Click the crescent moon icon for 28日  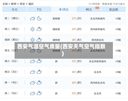39,18
